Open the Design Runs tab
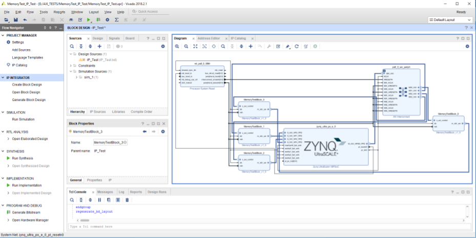 157,192
